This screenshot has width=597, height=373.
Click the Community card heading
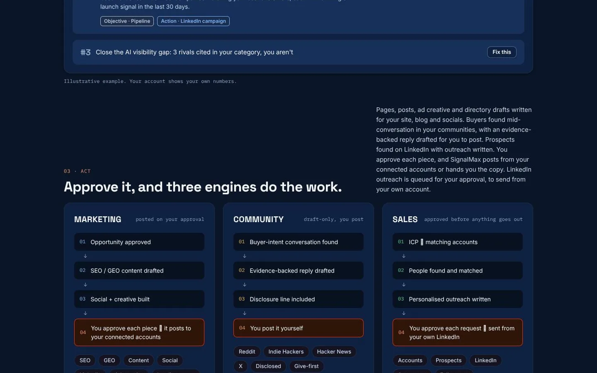coord(259,219)
